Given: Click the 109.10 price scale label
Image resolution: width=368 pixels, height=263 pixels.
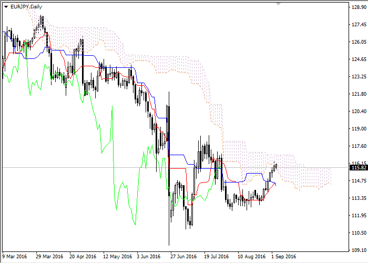Looking at the screenshot, I should [359, 250].
